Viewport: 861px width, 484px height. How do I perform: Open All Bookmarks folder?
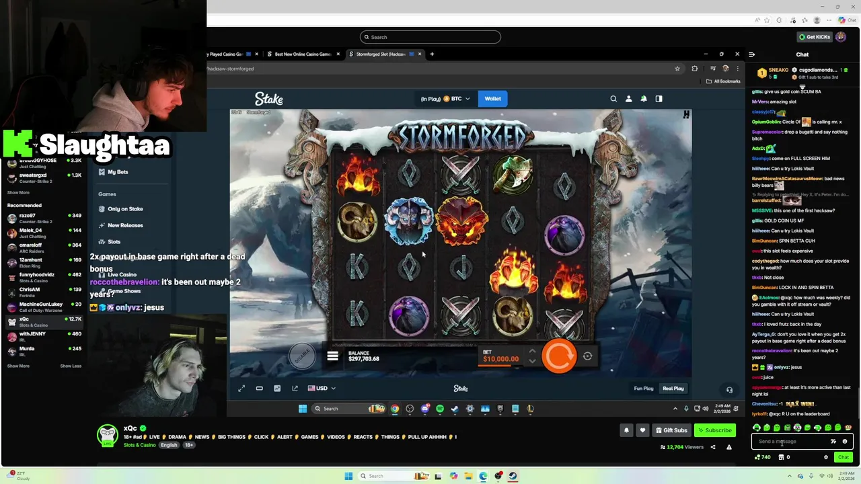(x=723, y=81)
